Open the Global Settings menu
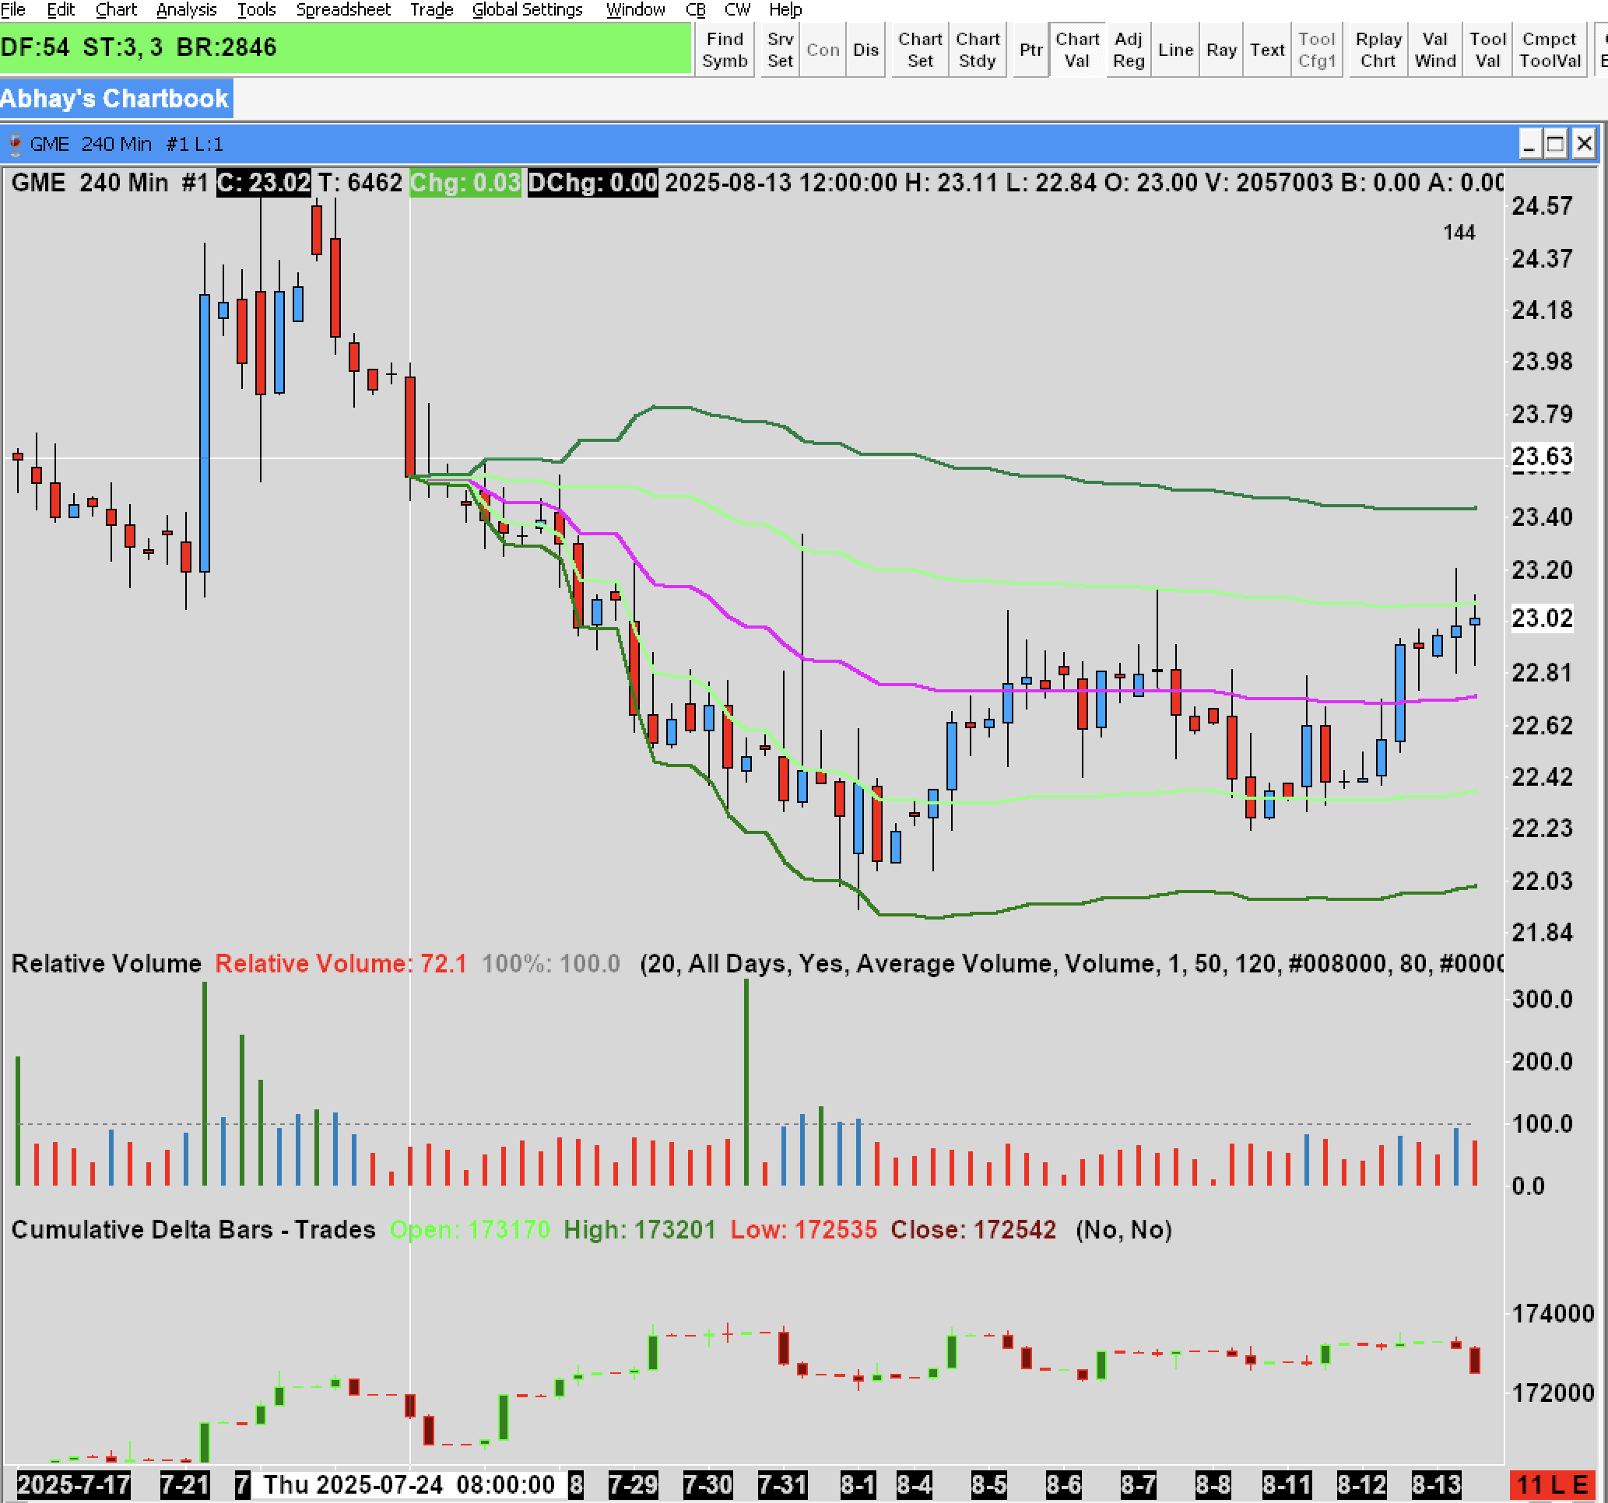The width and height of the screenshot is (1608, 1503). point(527,9)
